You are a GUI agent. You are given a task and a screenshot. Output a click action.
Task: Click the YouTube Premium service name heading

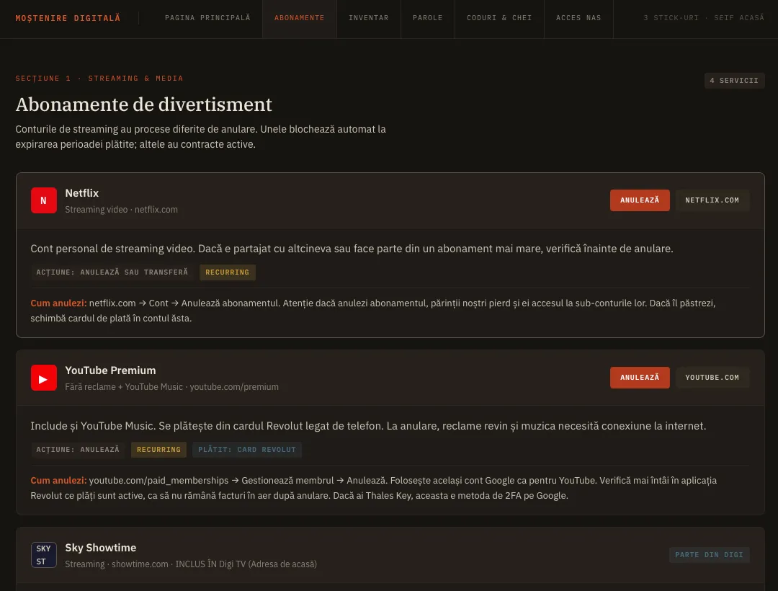click(x=110, y=370)
